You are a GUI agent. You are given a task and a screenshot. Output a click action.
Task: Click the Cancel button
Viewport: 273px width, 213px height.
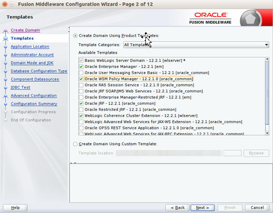click(257, 208)
